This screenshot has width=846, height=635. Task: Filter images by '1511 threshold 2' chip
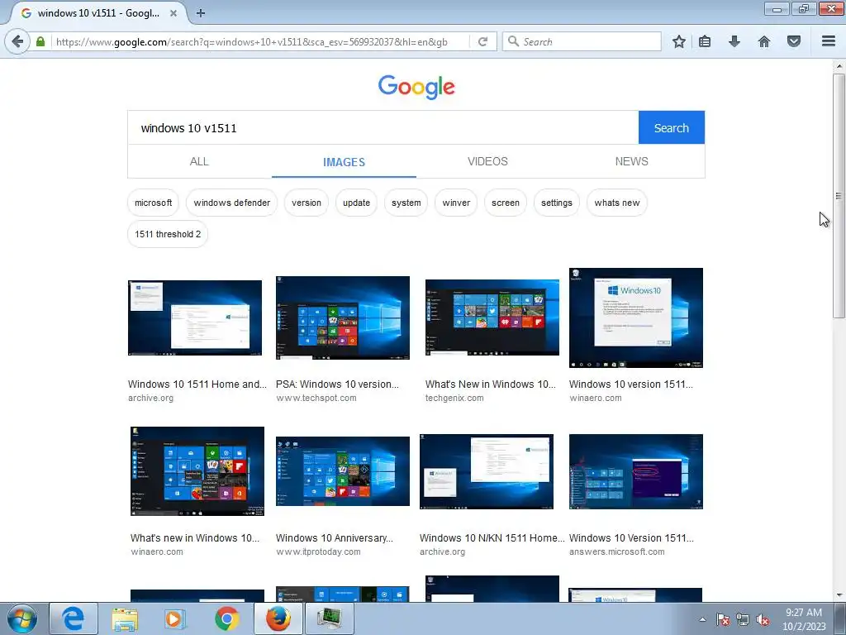[x=168, y=234]
